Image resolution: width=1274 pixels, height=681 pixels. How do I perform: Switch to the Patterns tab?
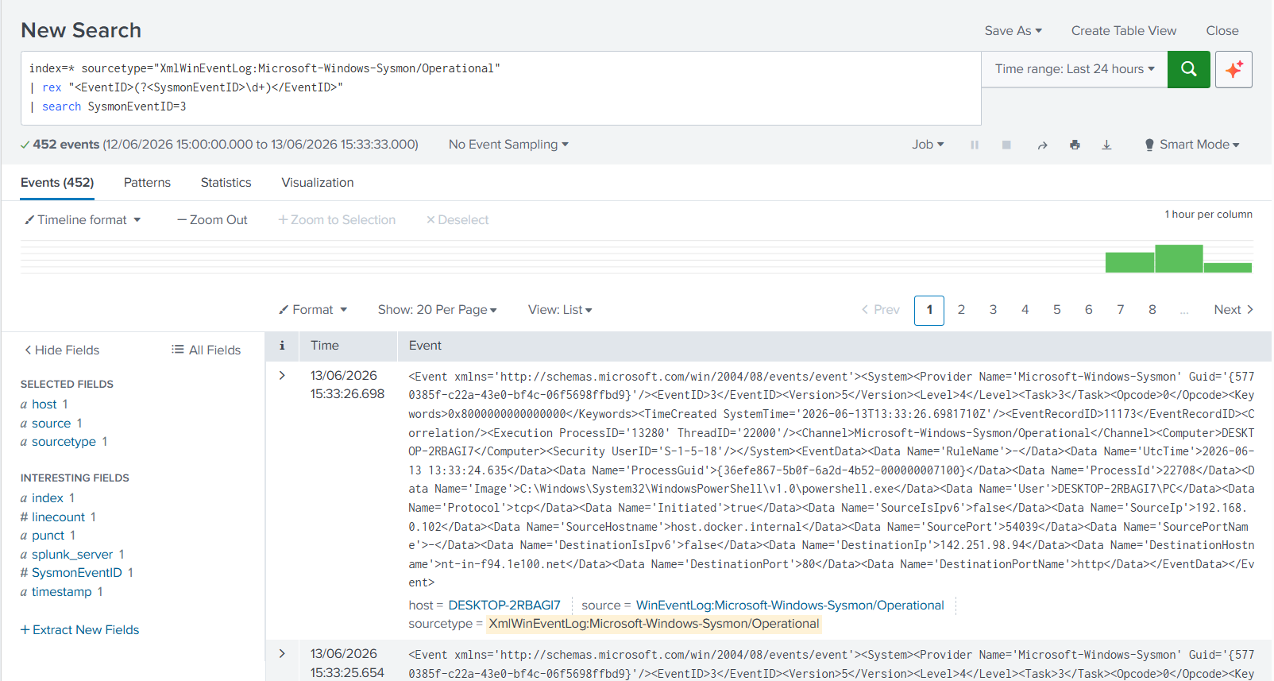point(147,183)
